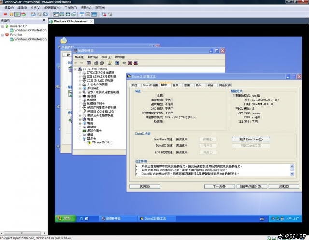Image resolution: width=309 pixels, height=240 pixels.
Task: Collapse the Powered On group
Action: pos(3,26)
